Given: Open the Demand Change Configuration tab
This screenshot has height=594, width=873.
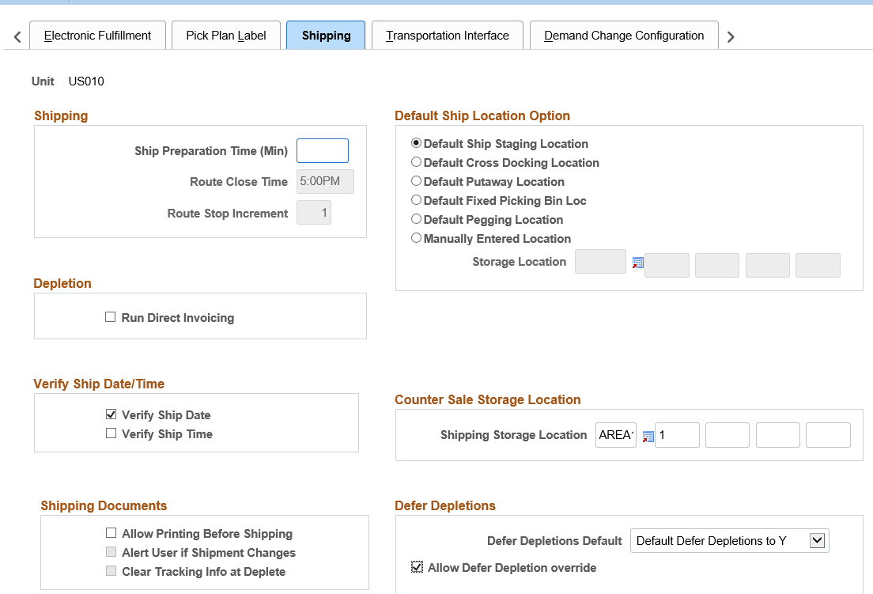Looking at the screenshot, I should pyautogui.click(x=624, y=36).
